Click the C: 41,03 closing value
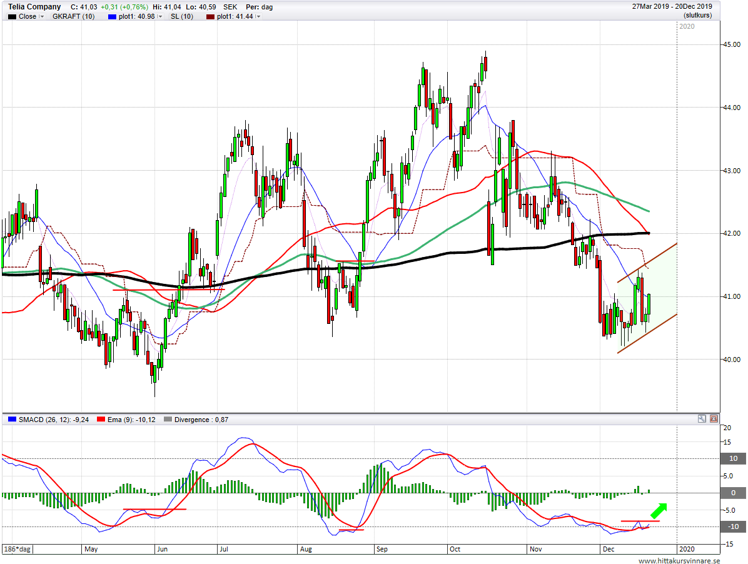748x564 pixels. [x=83, y=7]
